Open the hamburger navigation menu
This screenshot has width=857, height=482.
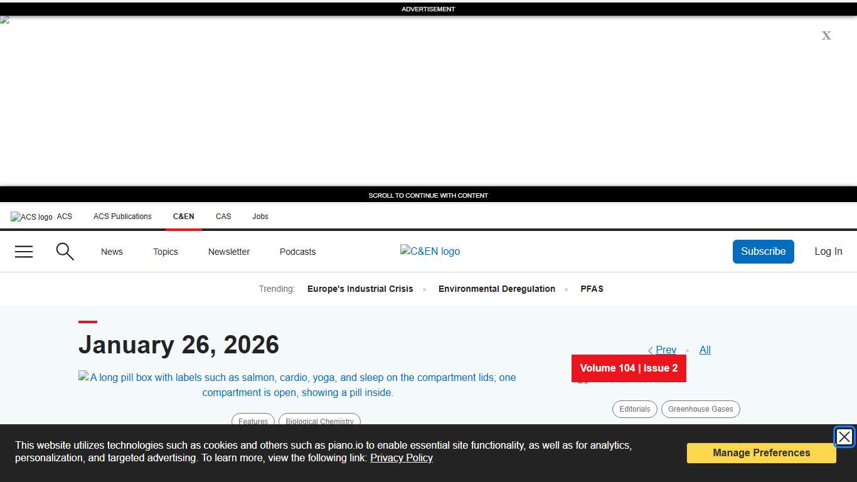pyautogui.click(x=24, y=252)
